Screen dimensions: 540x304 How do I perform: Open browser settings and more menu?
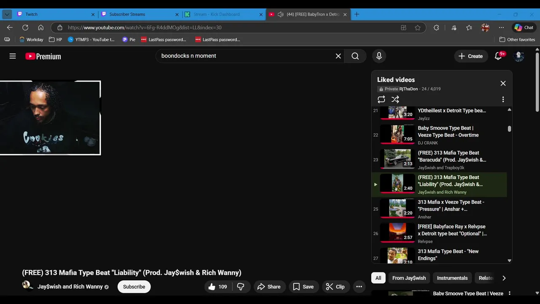point(501,27)
